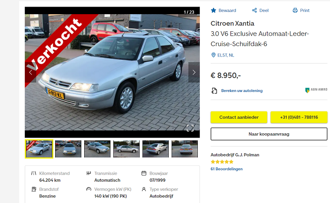The image size is (330, 203).
Task: Click the Contact aanbieder button
Action: [x=239, y=117]
